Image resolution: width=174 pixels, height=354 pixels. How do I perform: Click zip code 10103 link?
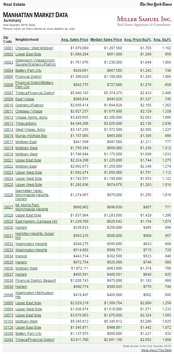8,321
